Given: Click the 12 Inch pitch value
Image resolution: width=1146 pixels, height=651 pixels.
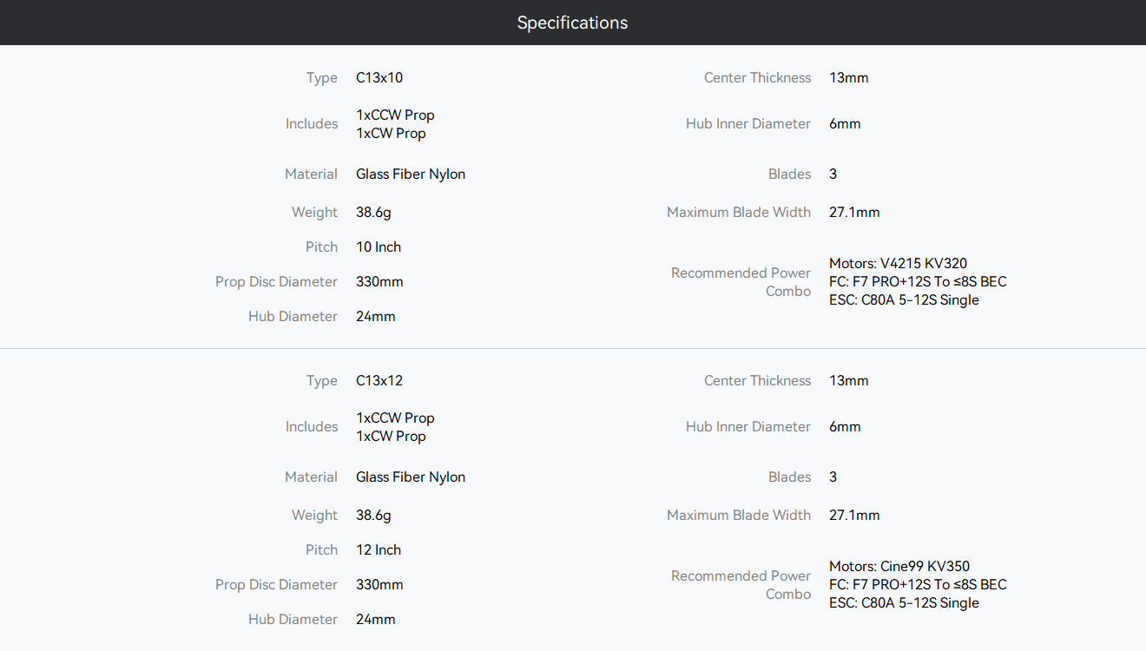Looking at the screenshot, I should tap(379, 549).
